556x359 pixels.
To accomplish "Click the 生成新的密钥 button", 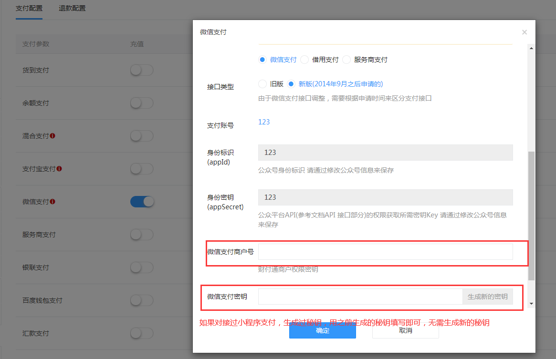I will [488, 297].
